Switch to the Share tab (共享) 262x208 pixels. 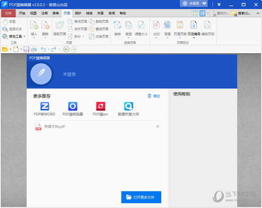click(100, 13)
